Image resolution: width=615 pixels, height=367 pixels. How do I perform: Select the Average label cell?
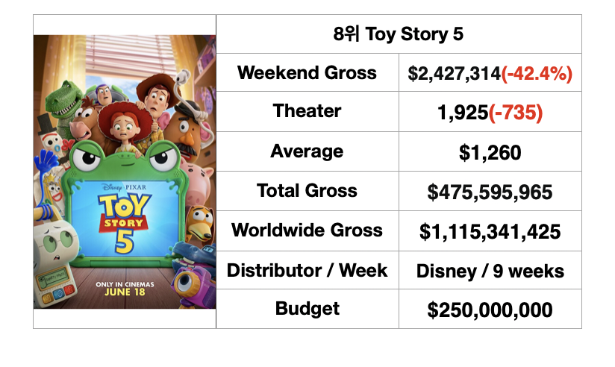point(307,151)
